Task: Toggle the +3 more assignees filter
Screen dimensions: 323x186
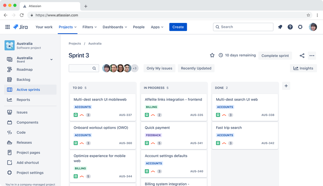Action: tap(135, 68)
